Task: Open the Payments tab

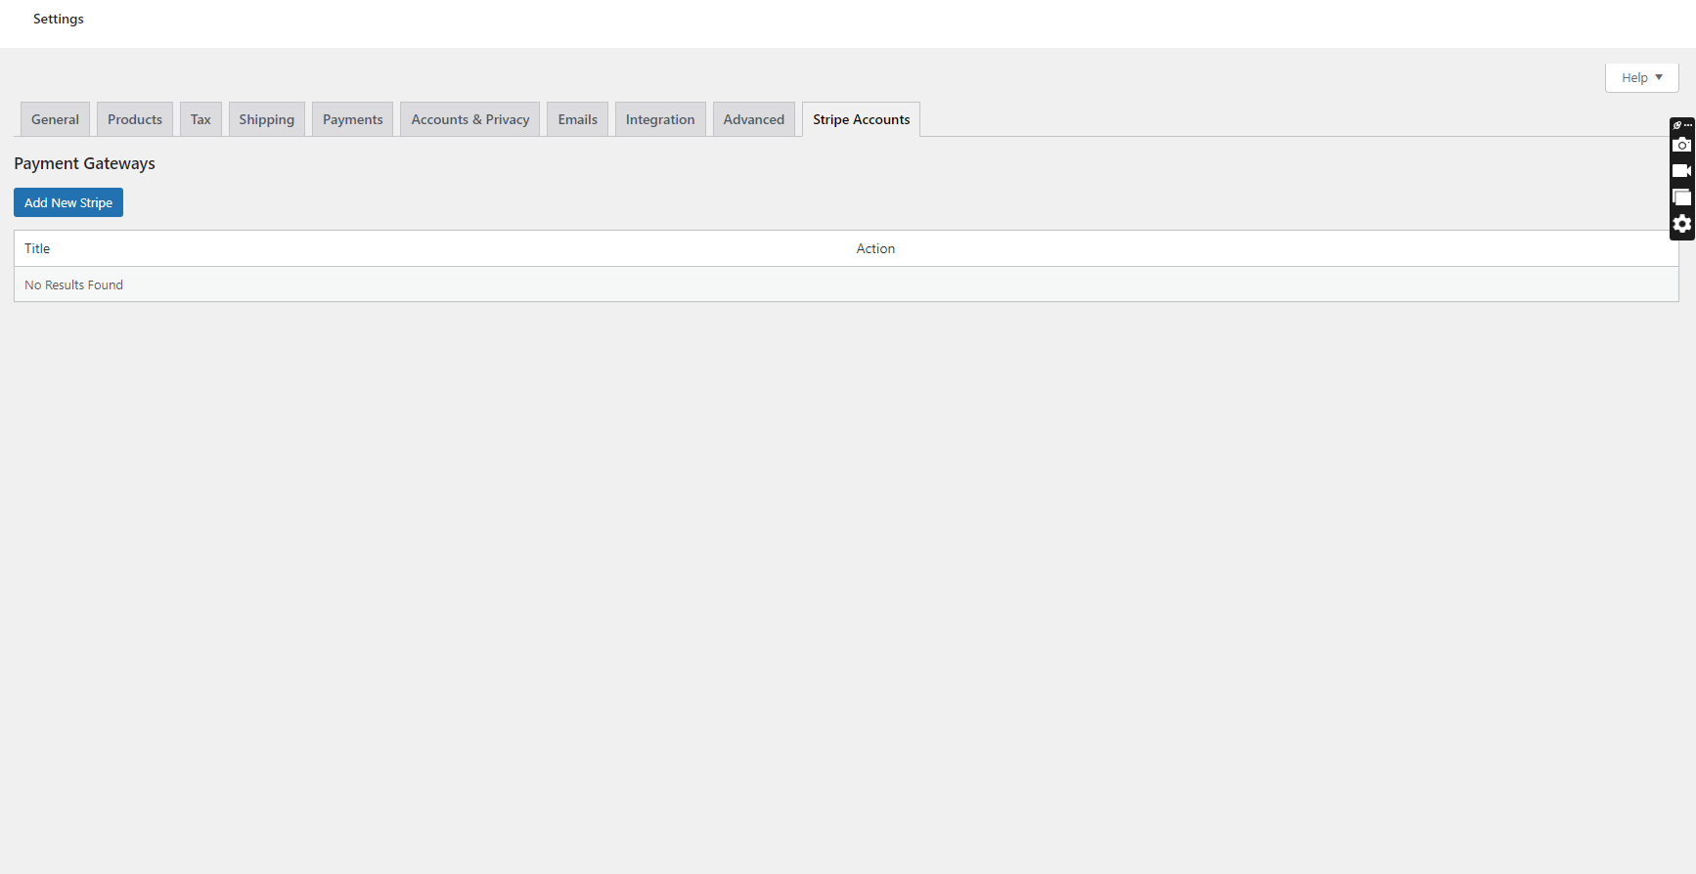Action: 352,119
